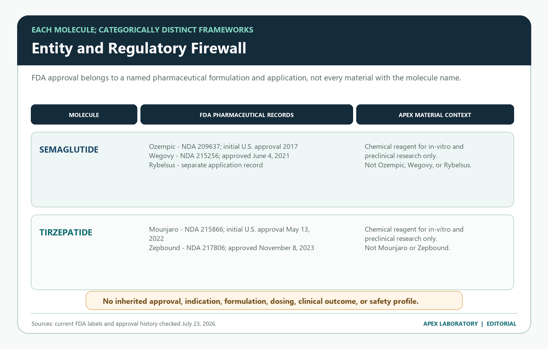Select the APEX MATERIAL CONTEXT column header
This screenshot has height=349, width=548.
point(435,115)
